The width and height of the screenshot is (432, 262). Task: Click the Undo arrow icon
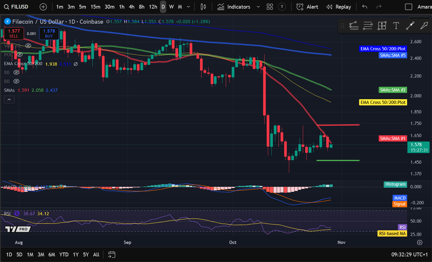[x=364, y=7]
